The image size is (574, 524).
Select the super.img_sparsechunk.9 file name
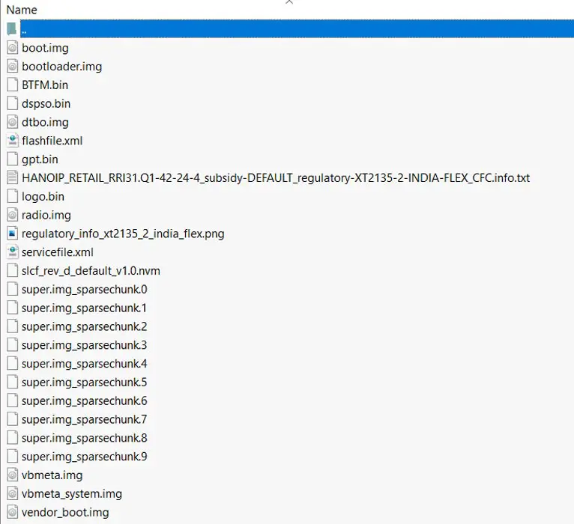point(84,457)
